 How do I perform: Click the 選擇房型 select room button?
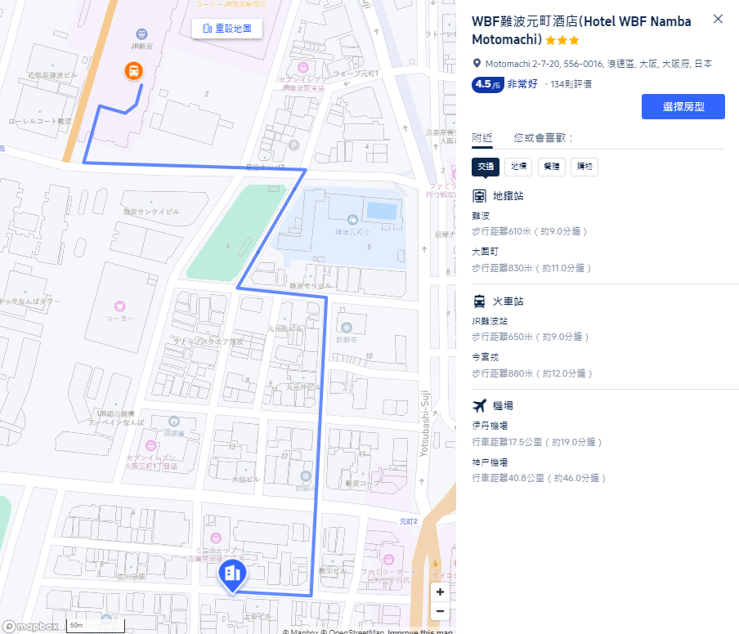683,106
